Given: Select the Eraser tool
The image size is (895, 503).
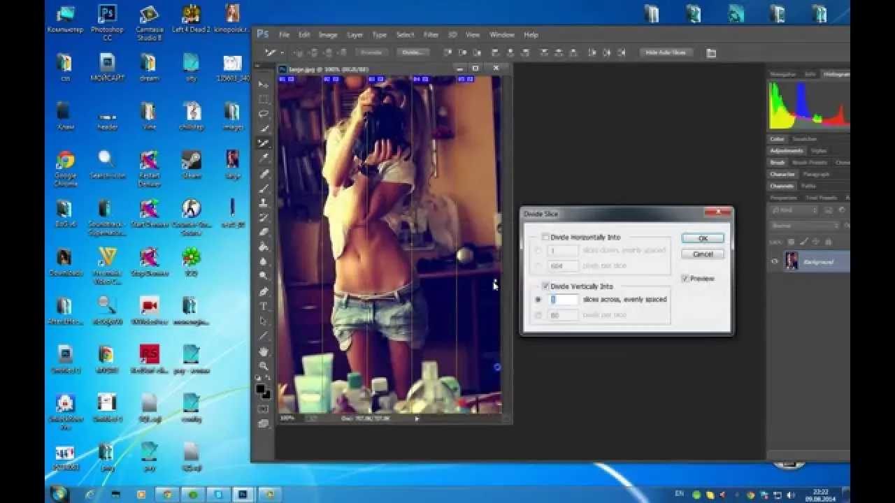Looking at the screenshot, I should [x=264, y=232].
